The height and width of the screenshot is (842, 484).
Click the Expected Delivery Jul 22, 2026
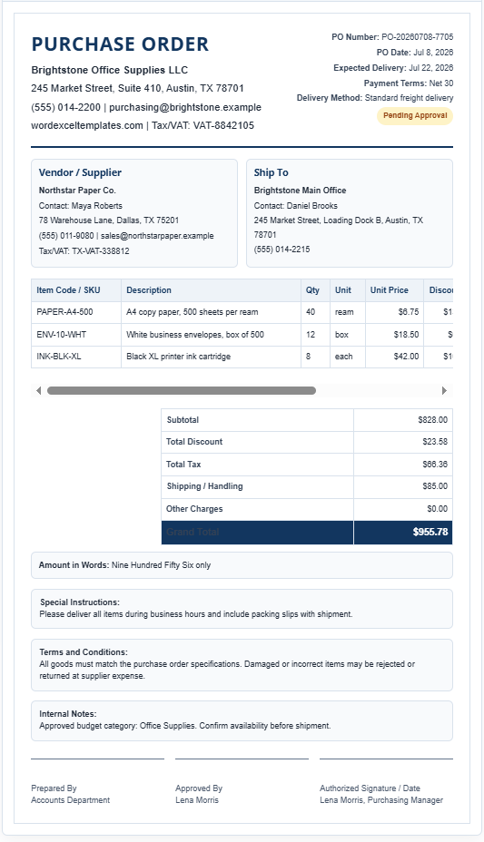[x=393, y=68]
